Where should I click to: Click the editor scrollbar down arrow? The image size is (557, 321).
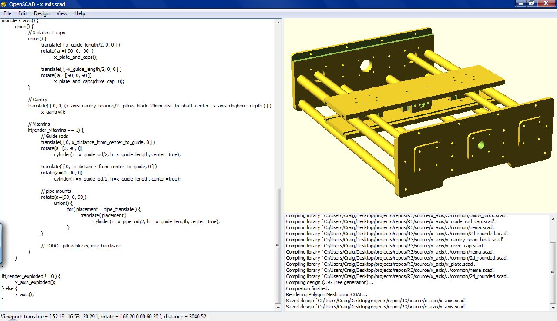(x=278, y=307)
